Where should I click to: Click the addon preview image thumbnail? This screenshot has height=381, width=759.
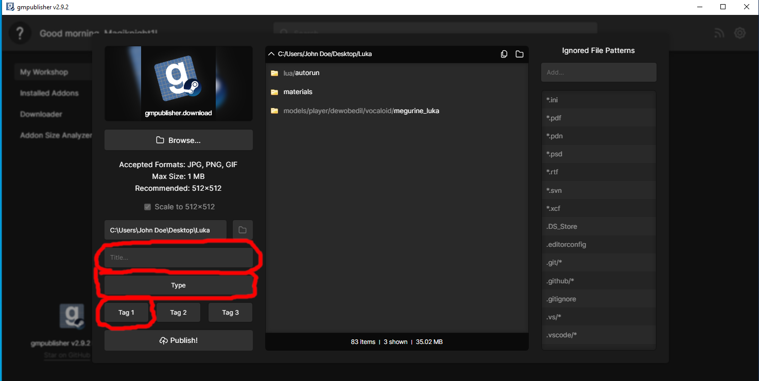(x=179, y=83)
